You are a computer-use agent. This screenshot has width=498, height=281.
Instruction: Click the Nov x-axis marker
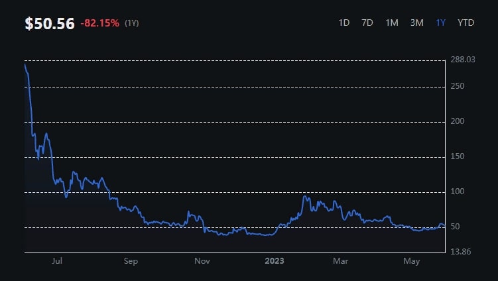tap(202, 261)
